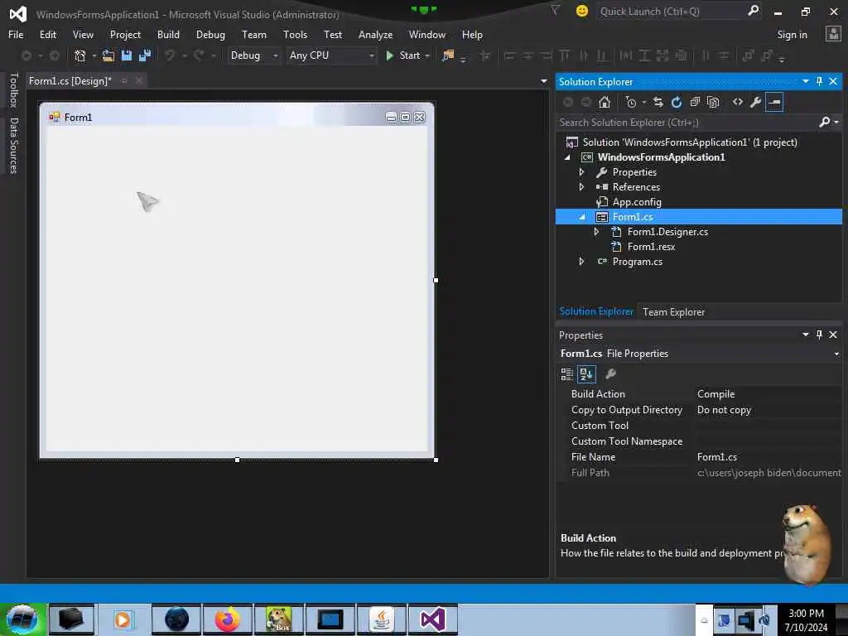Open the Tools menu

tap(295, 35)
